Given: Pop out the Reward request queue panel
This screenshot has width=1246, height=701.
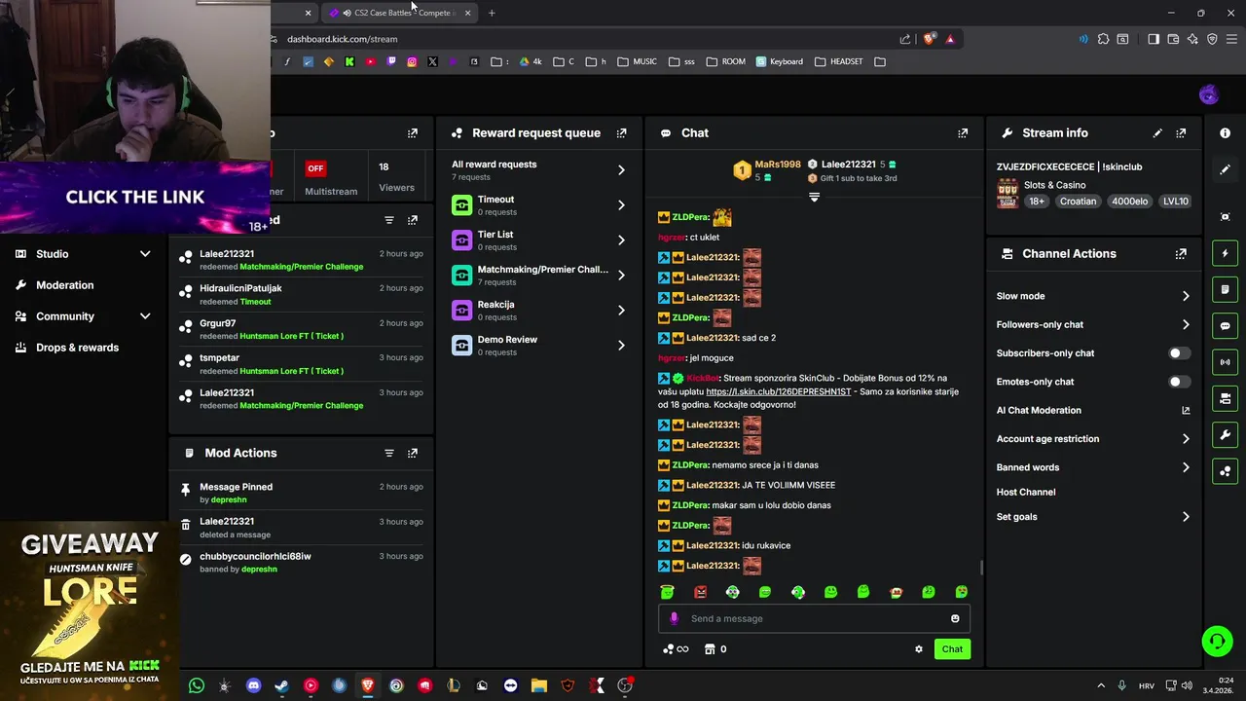Looking at the screenshot, I should pos(621,133).
